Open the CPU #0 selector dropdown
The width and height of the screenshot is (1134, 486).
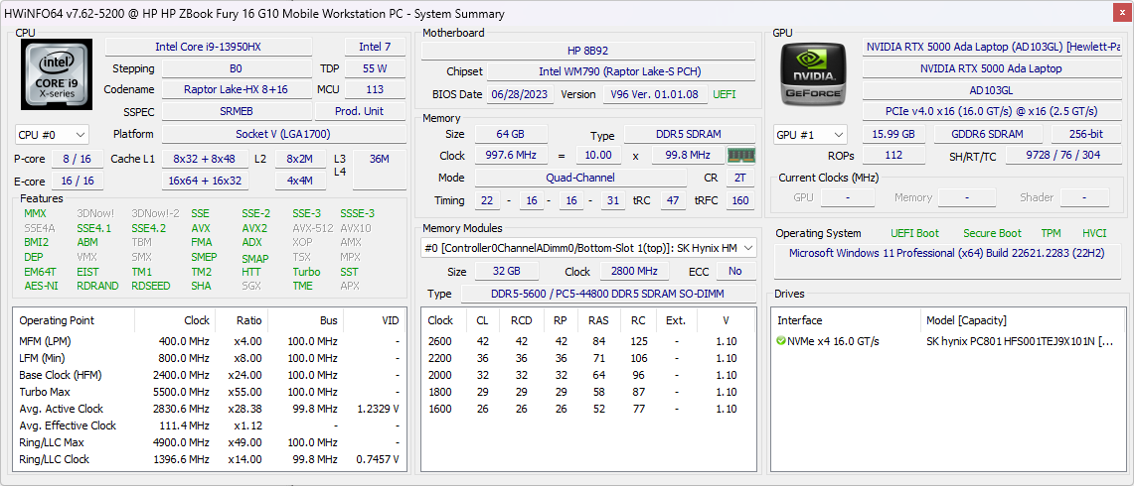52,134
